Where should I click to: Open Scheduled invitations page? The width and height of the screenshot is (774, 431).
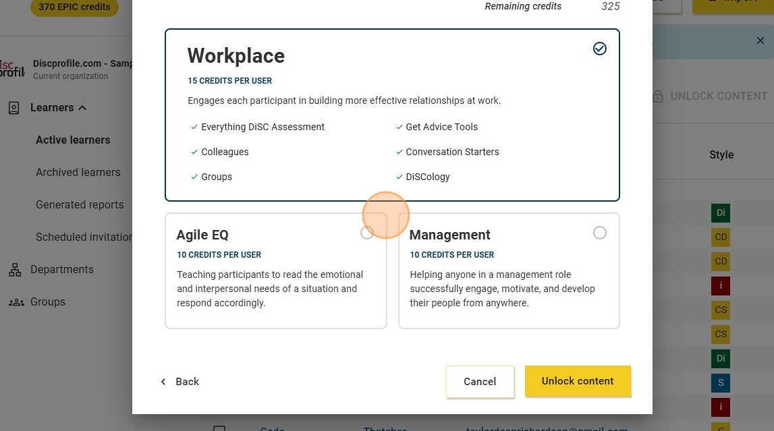(x=84, y=237)
